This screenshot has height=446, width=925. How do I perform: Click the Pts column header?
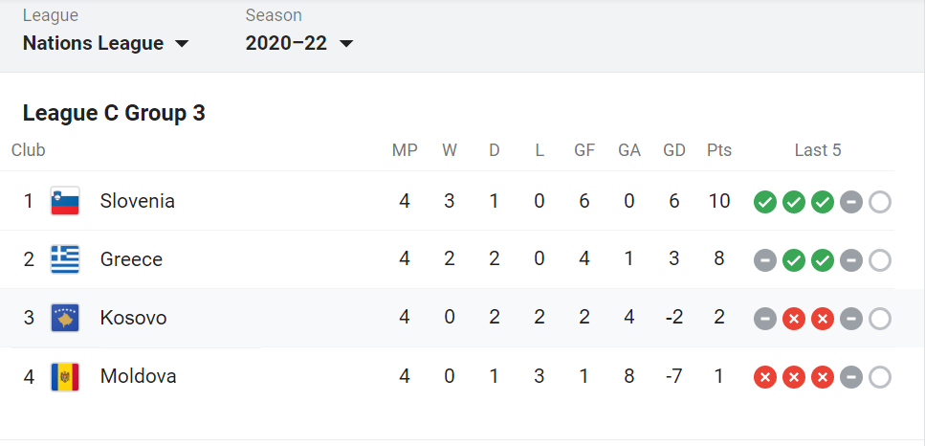pos(719,150)
